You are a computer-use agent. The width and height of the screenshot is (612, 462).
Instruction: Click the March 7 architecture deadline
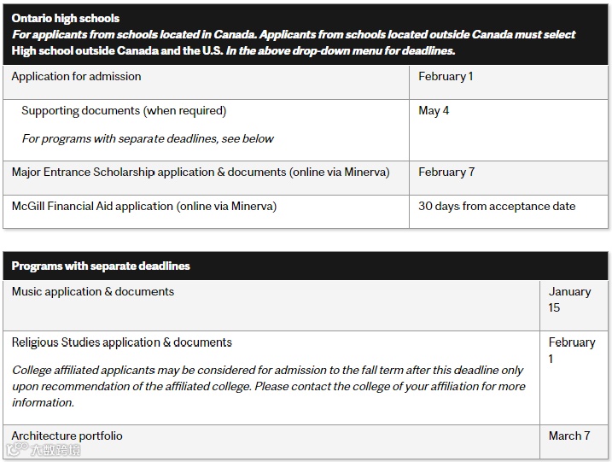569,436
